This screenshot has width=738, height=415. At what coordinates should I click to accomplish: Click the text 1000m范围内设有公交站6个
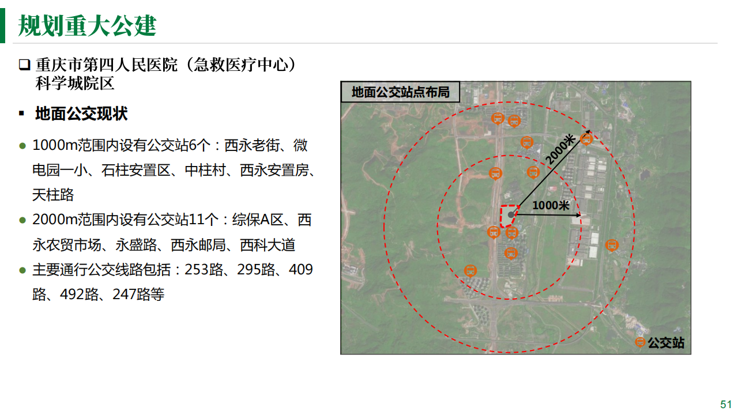click(x=122, y=145)
